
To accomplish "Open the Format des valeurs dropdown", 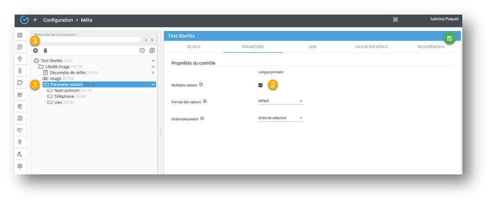I will coord(280,101).
